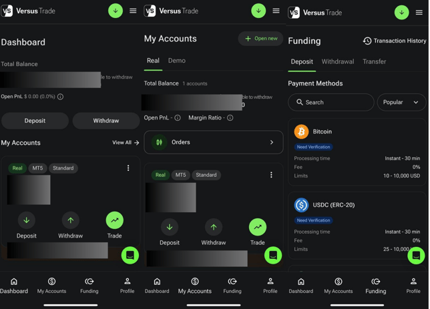
Task: Go to Funding in Dashboard bottom nav
Action: pyautogui.click(x=89, y=286)
